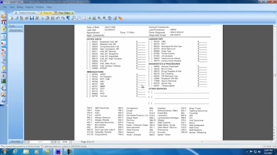Go to next page arrow after 1/1
This screenshot has height=155, width=277.
52,142
